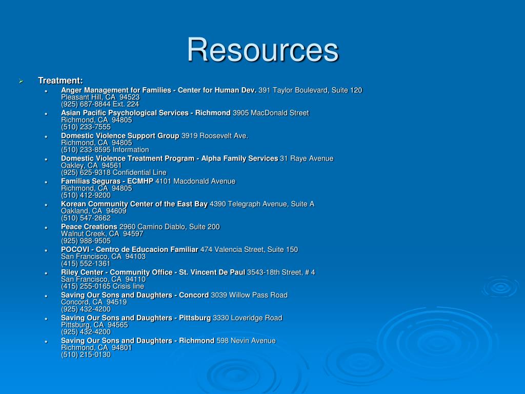Image resolution: width=525 pixels, height=394 pixels.
Task: Select 'Concord, CA 94519' line
Action: tap(94, 302)
